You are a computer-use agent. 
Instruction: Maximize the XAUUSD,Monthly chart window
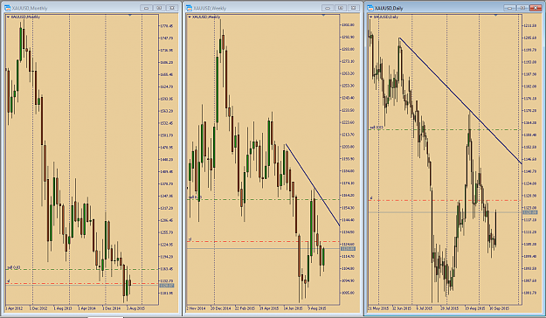[159, 8]
